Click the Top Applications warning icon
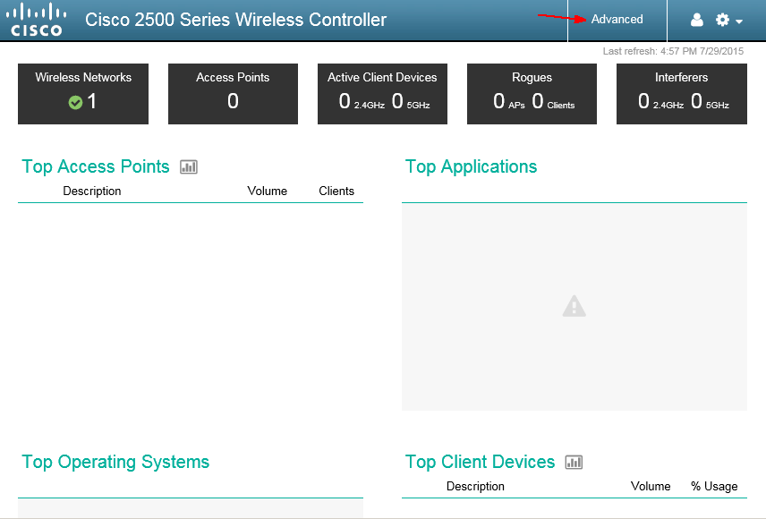The image size is (766, 519). (574, 306)
